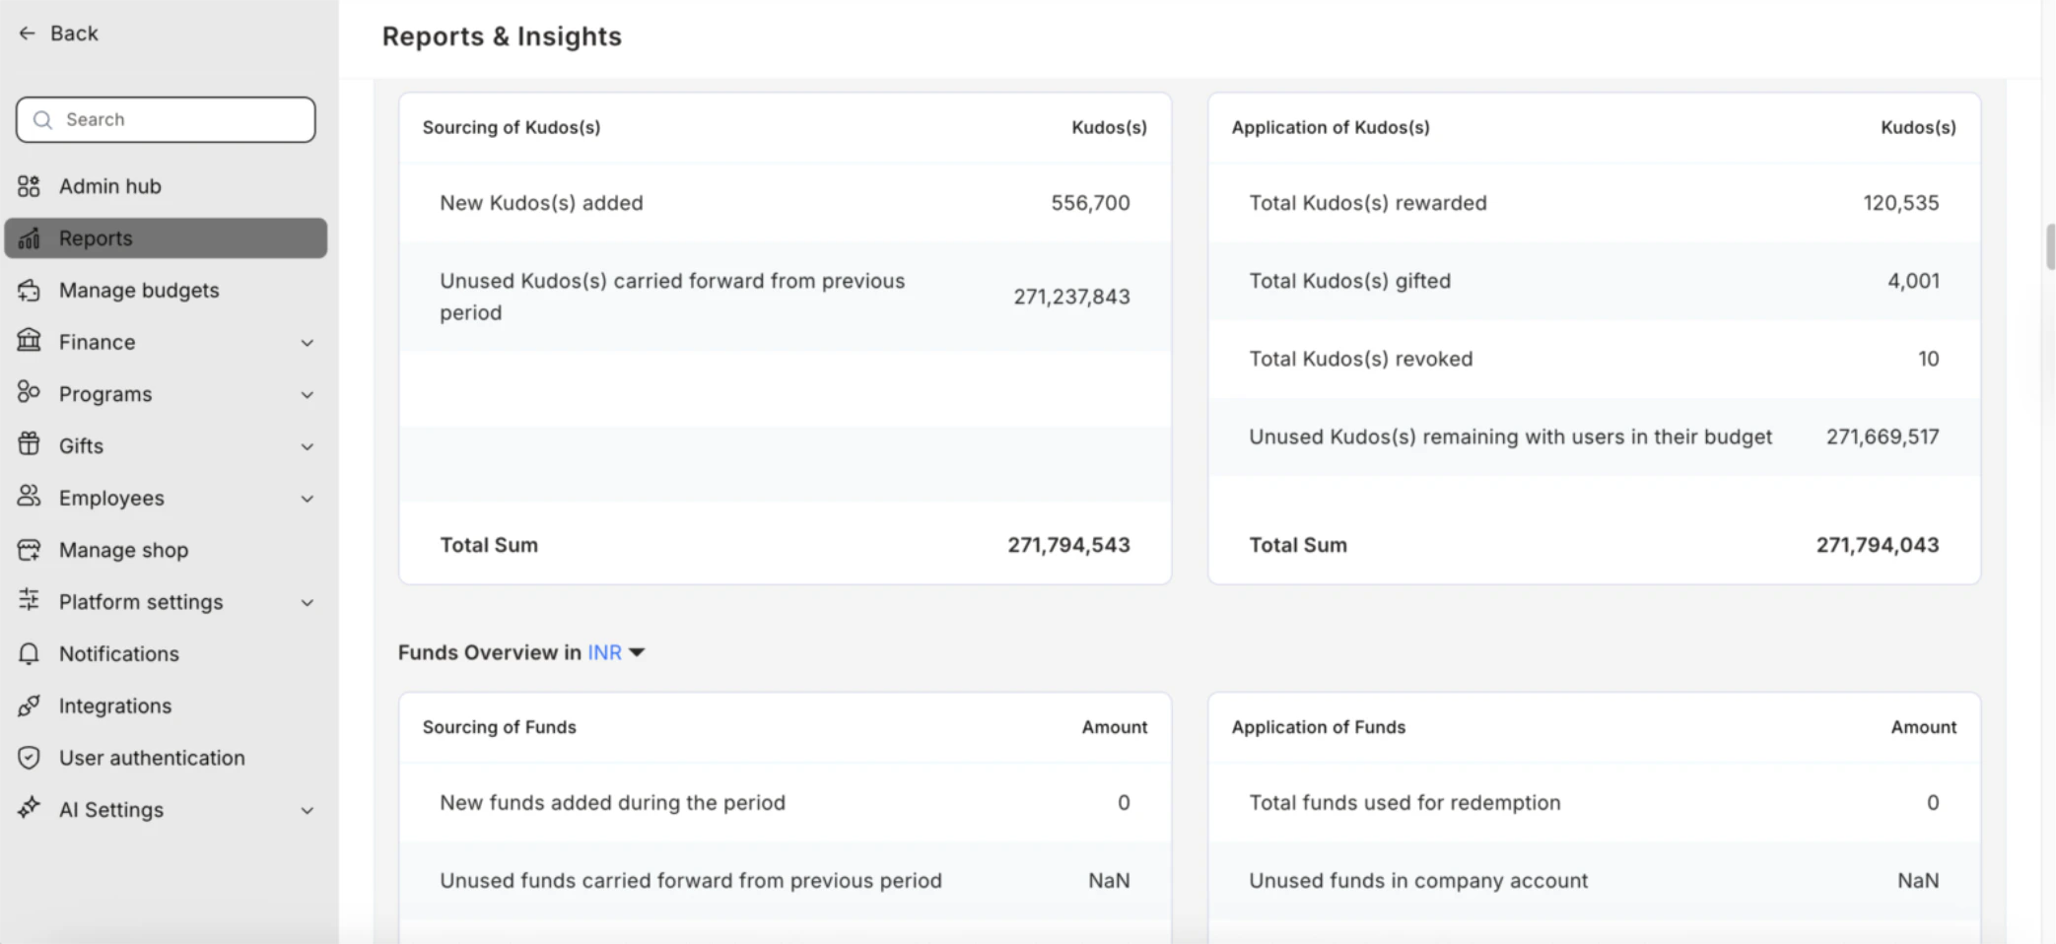Click the Integrations plug icon
This screenshot has width=2056, height=944.
(29, 706)
